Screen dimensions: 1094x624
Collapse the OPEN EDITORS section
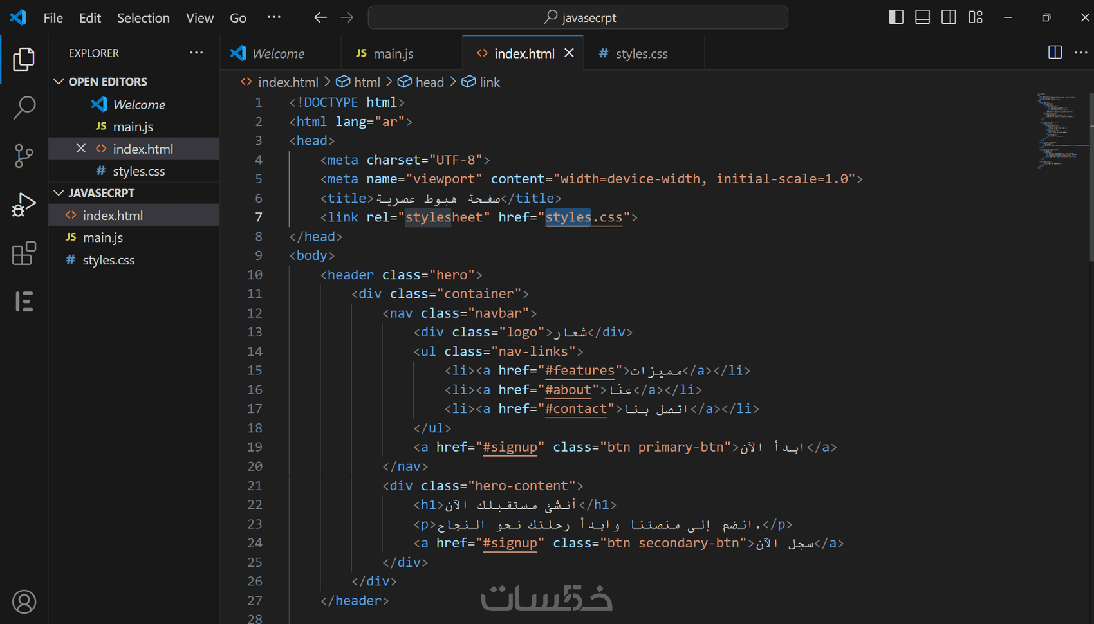coord(59,82)
